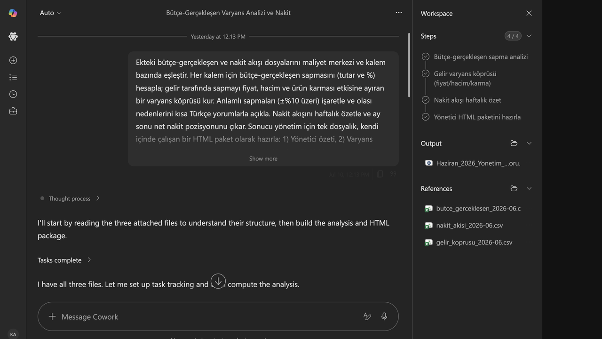Image resolution: width=602 pixels, height=339 pixels.
Task: Click the pen editing icon in message box
Action: [367, 316]
